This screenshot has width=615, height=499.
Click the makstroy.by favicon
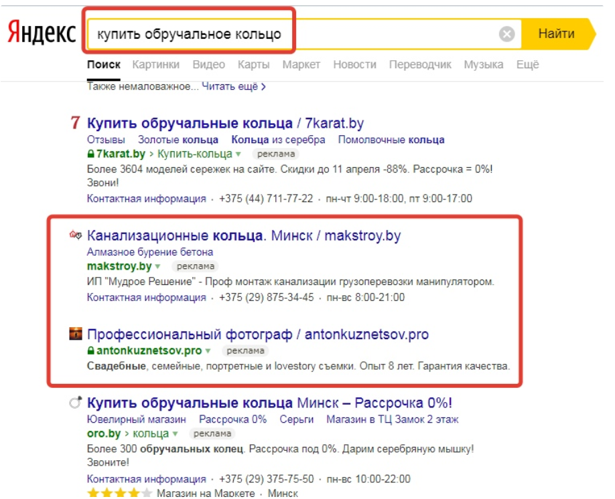coord(75,235)
